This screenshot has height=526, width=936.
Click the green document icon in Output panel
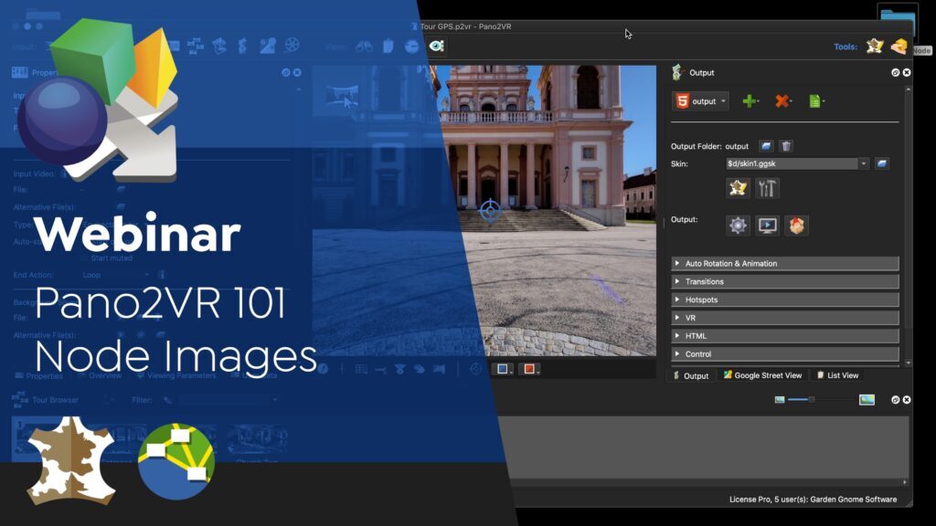[x=815, y=101]
